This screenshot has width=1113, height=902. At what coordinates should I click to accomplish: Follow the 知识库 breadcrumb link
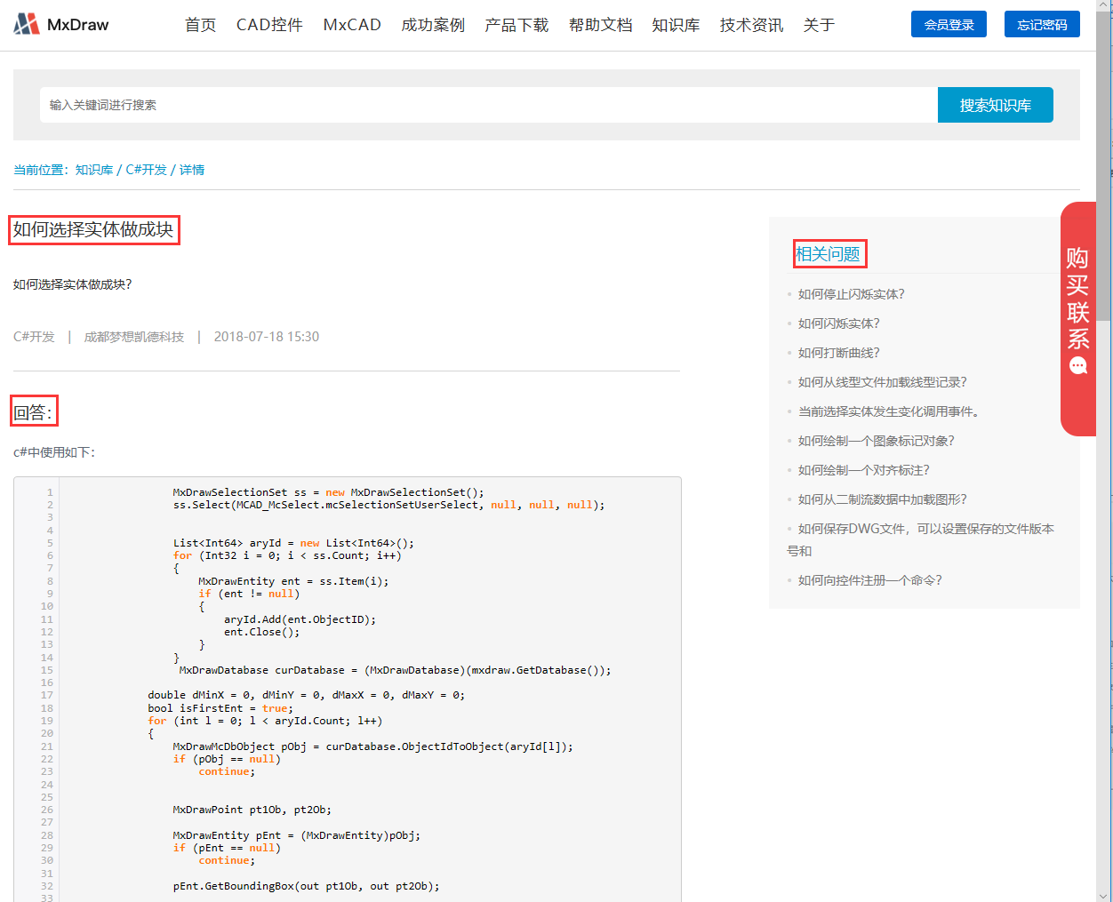[x=94, y=170]
